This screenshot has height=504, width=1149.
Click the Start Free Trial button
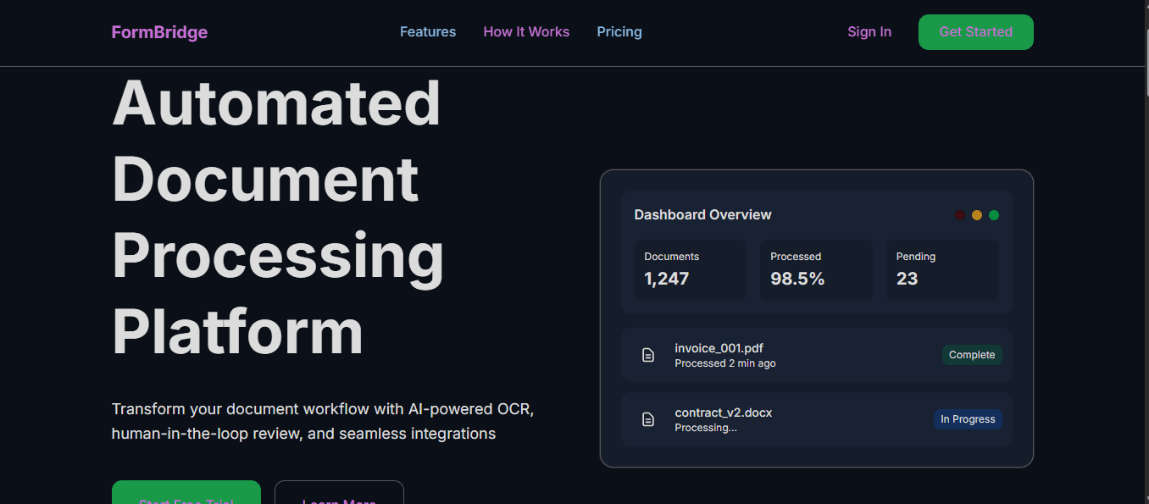click(186, 493)
